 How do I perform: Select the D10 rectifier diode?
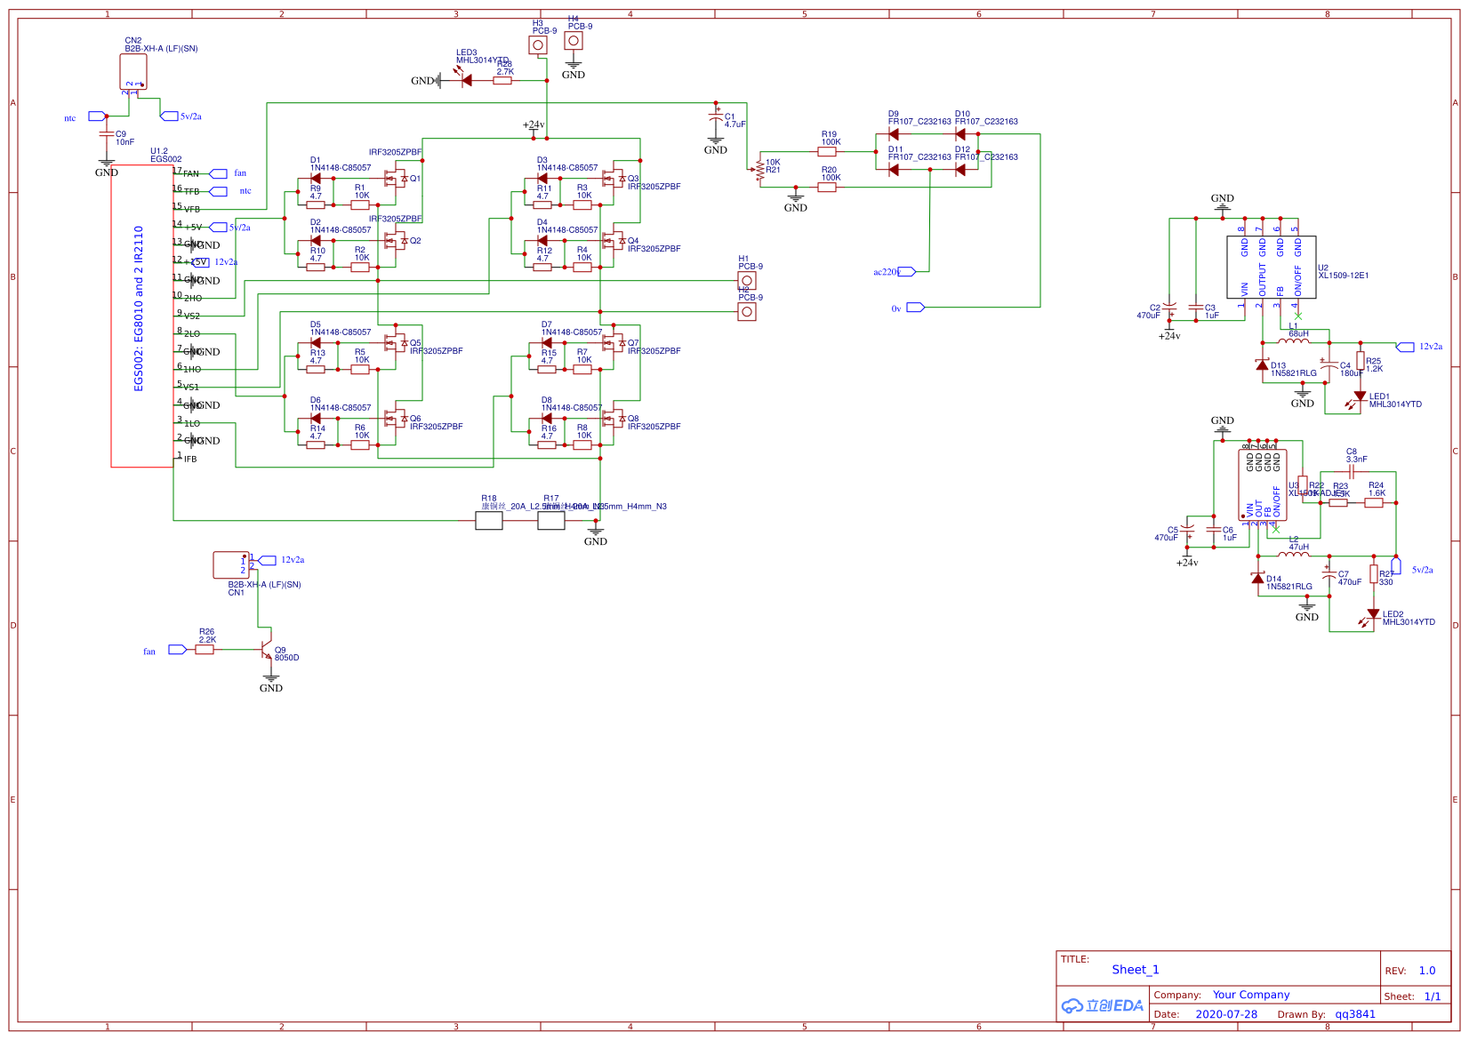pyautogui.click(x=960, y=134)
